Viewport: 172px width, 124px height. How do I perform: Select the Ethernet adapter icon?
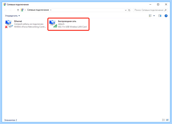[x=9, y=24]
